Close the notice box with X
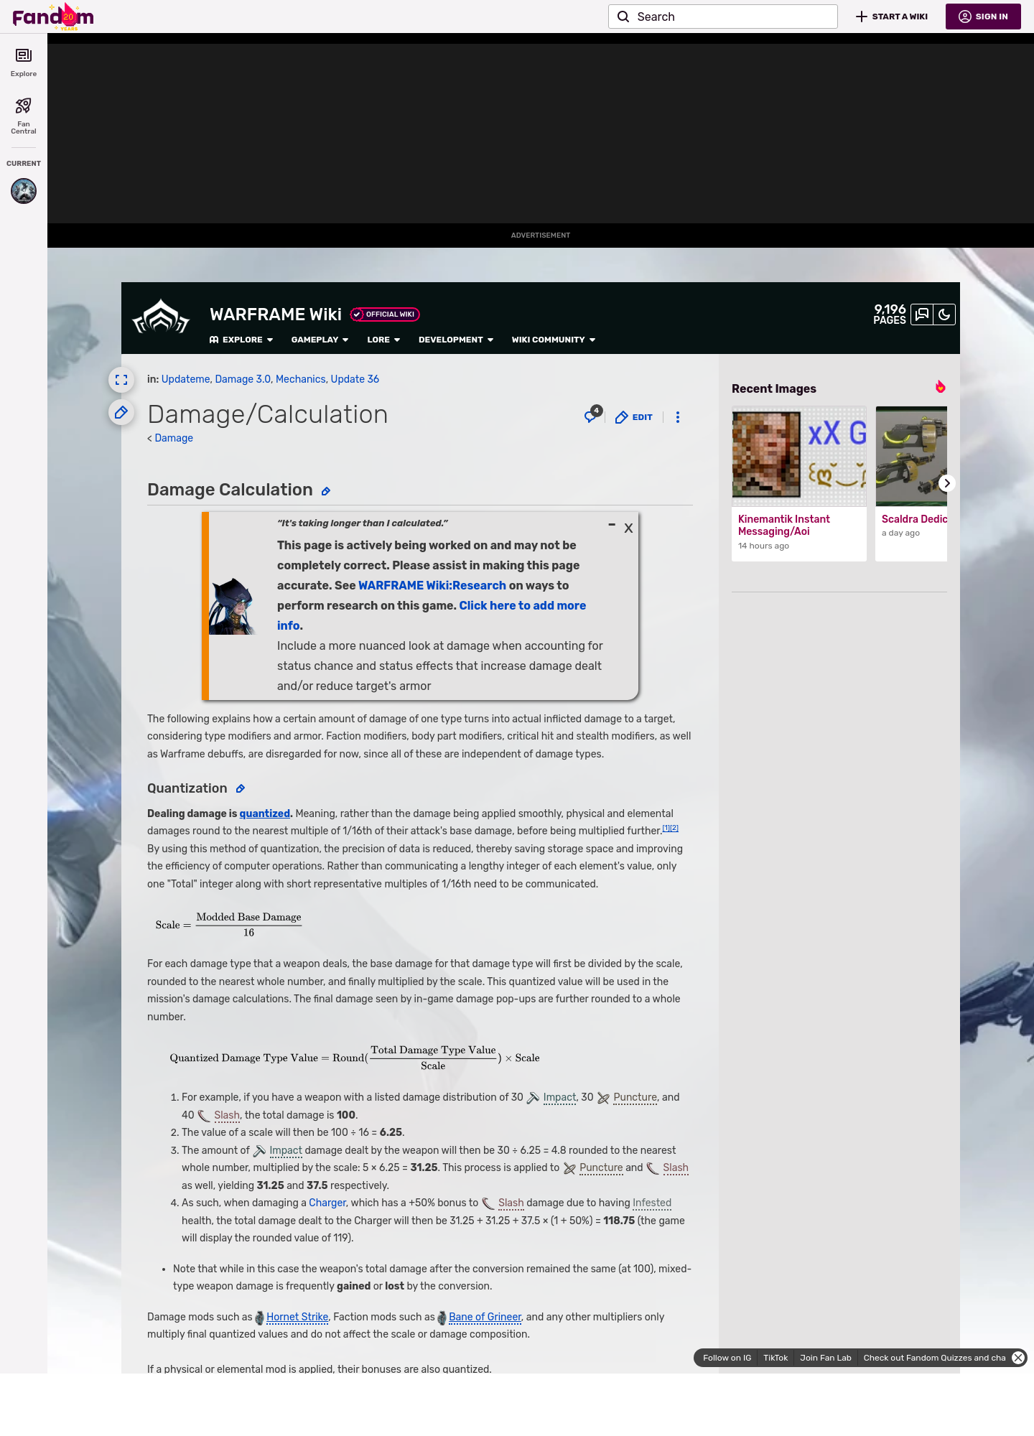This screenshot has width=1034, height=1436. [628, 528]
